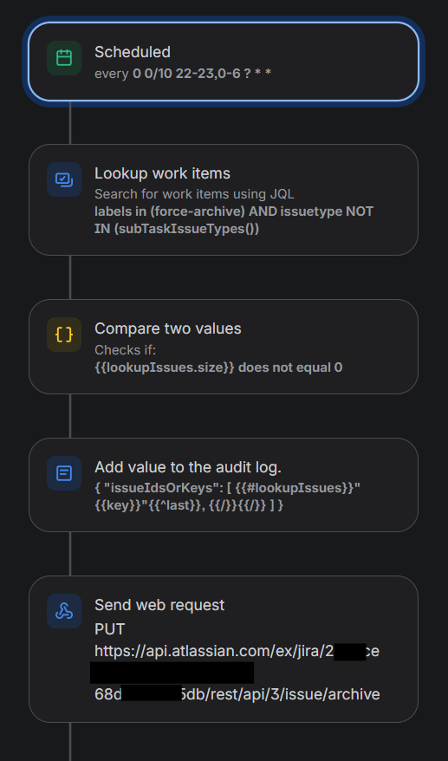This screenshot has width=448, height=761.
Task: Open the Lookup work items action
Action: [x=224, y=199]
